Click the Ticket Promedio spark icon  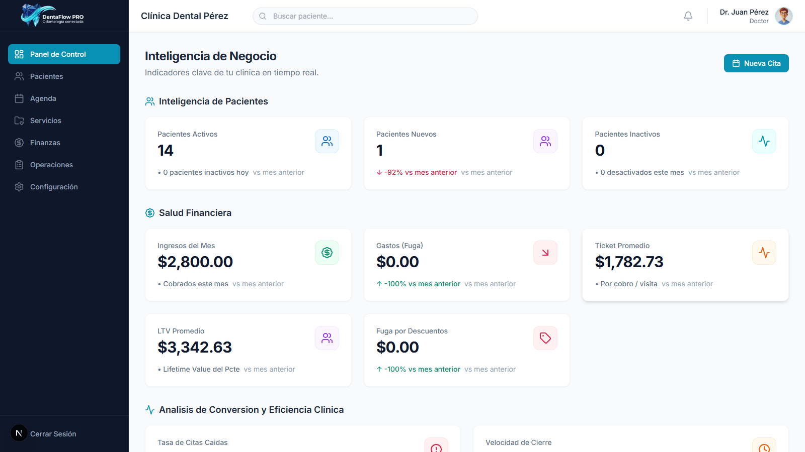click(764, 253)
